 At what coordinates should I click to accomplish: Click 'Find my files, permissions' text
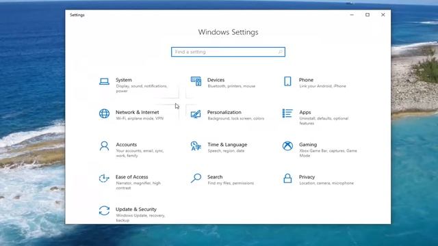pyautogui.click(x=231, y=183)
